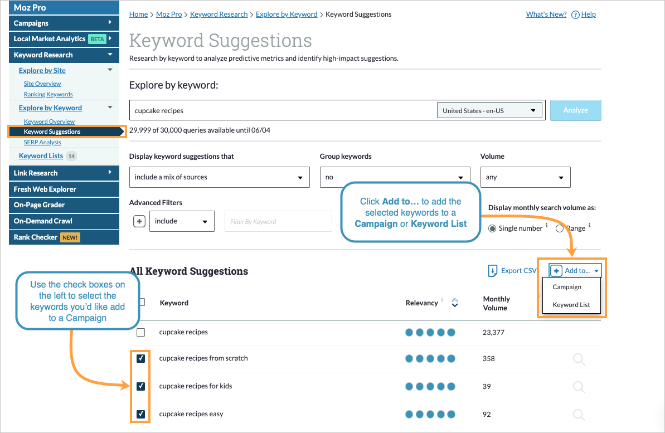Click the Filter By Keyword input field
The width and height of the screenshot is (665, 433).
point(278,221)
